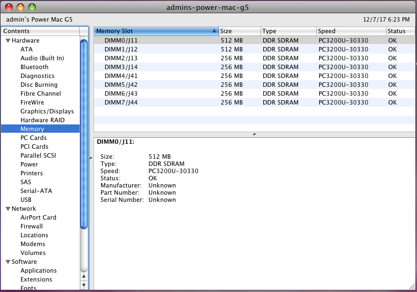
Task: Click the horizontal pane split handle
Action: coord(254,134)
